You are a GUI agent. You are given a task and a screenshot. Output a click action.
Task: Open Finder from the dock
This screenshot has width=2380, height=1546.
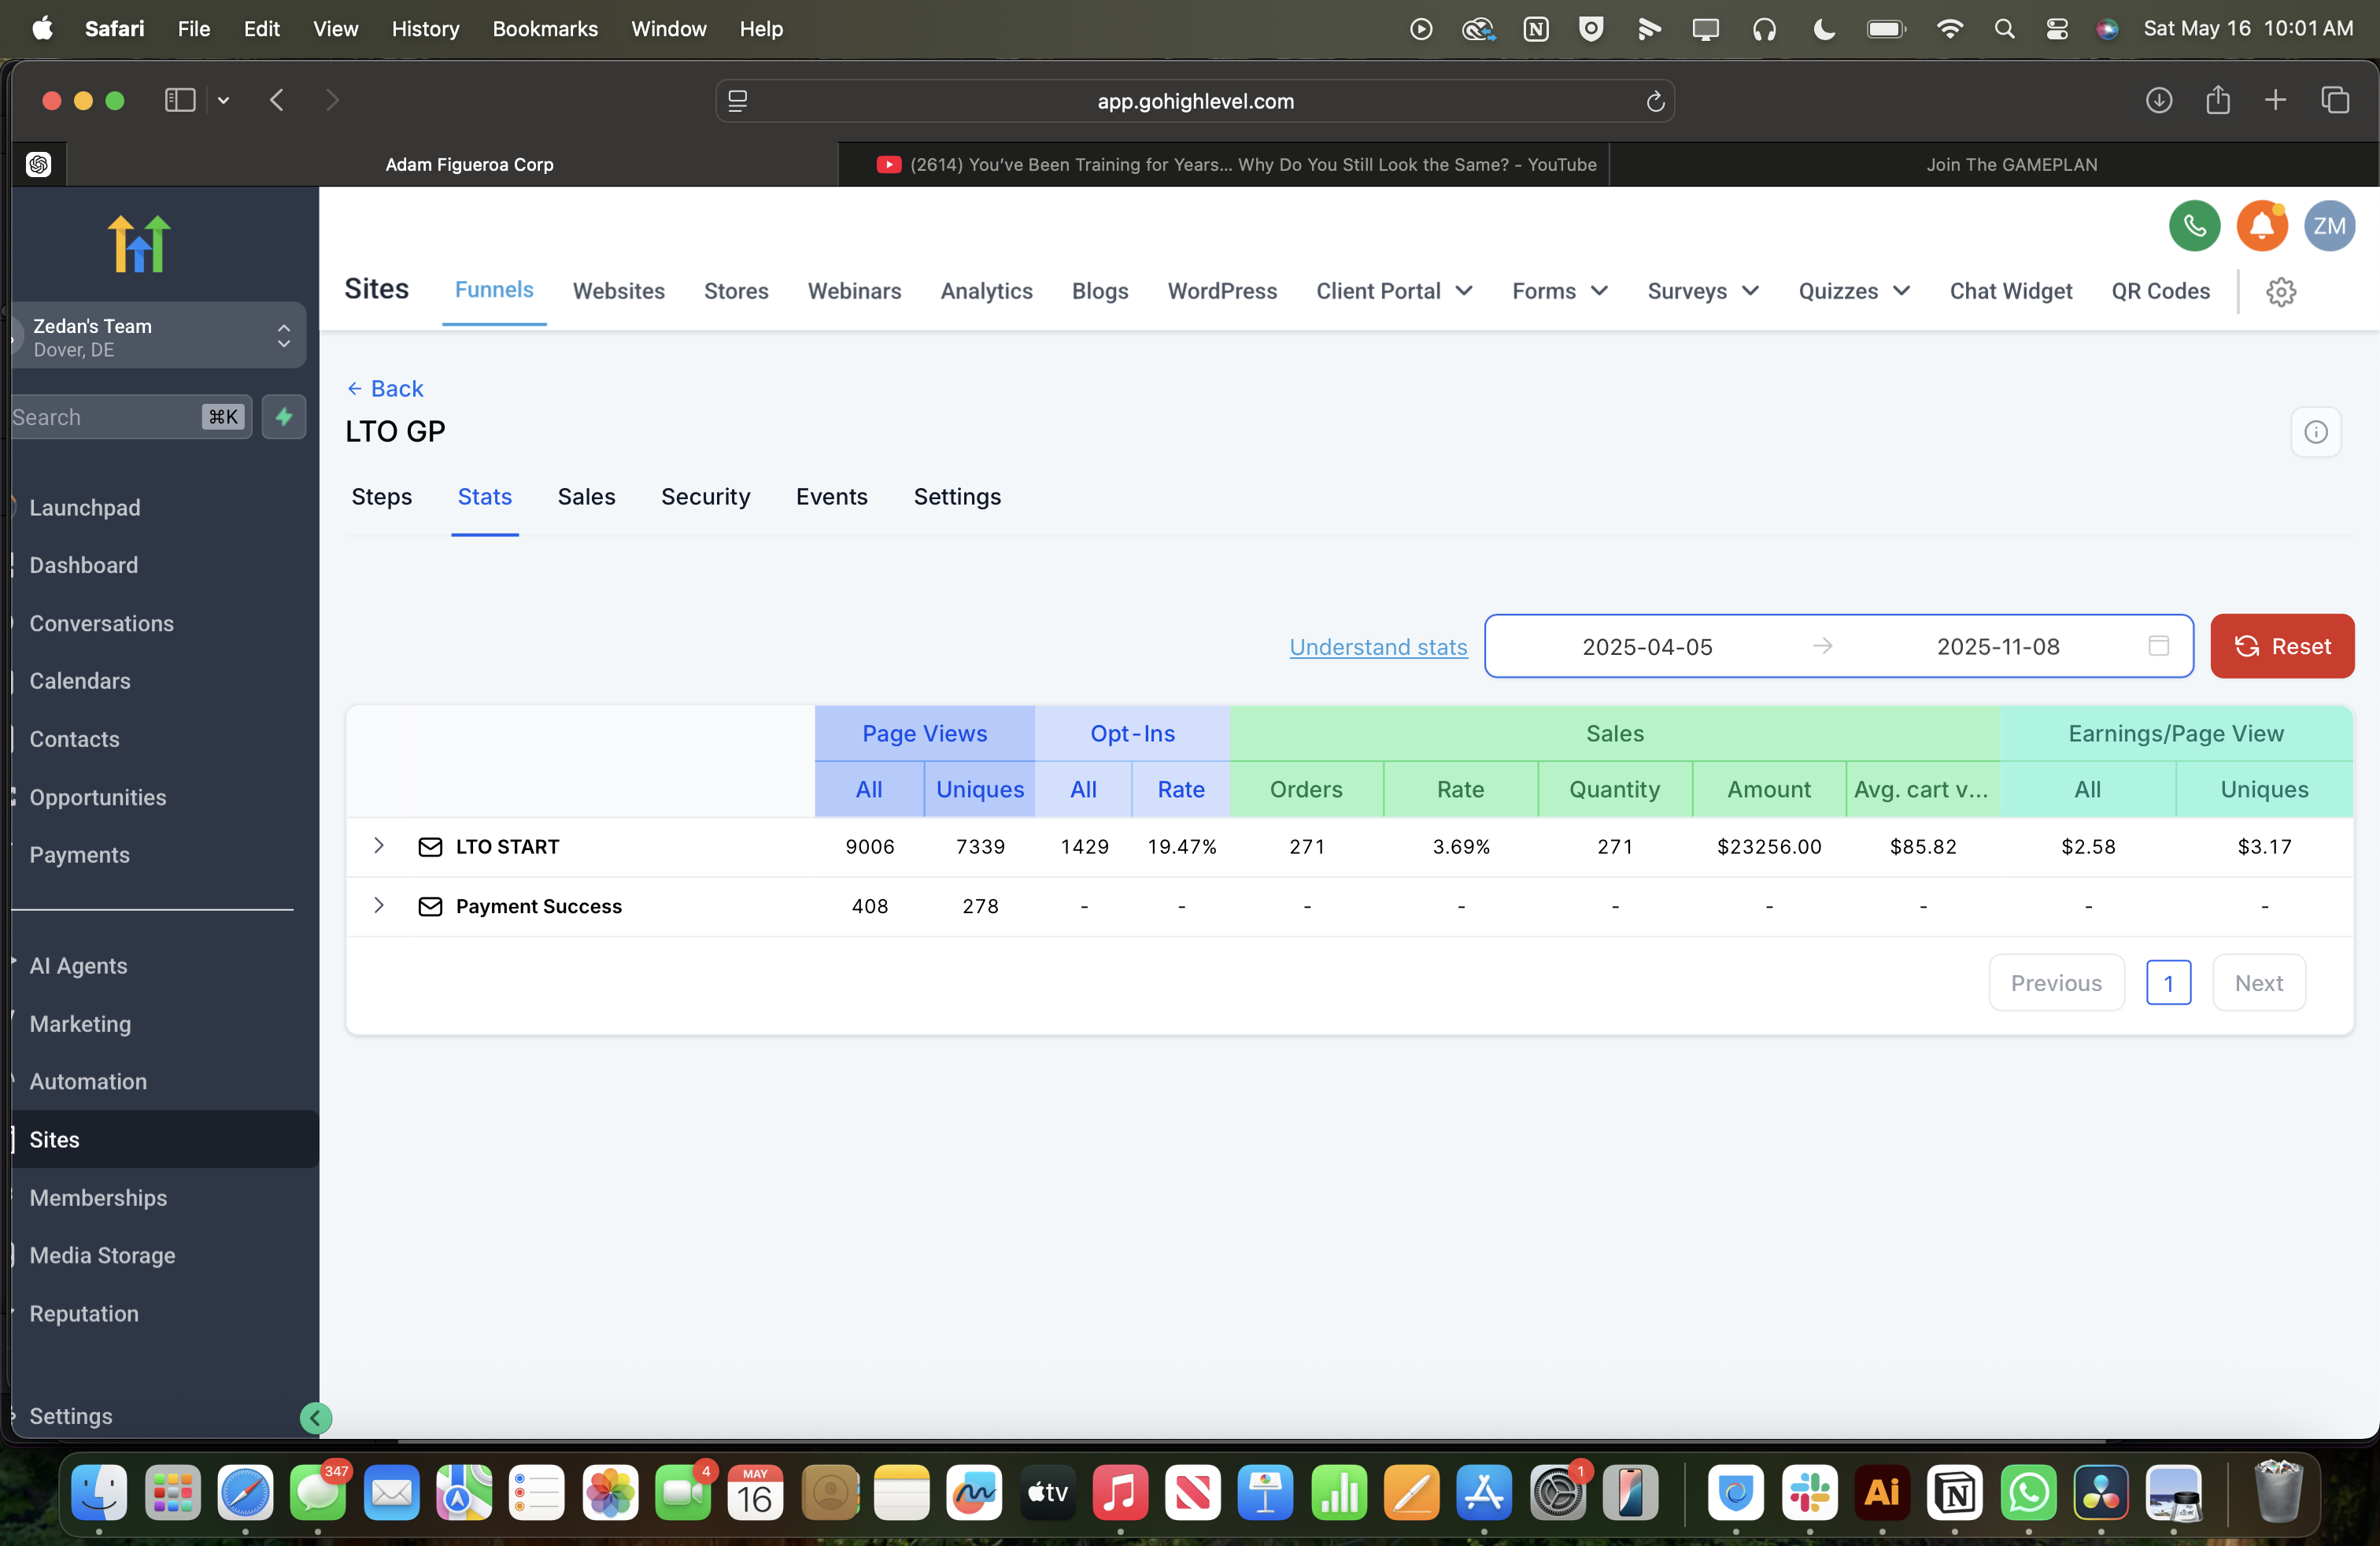point(99,1493)
